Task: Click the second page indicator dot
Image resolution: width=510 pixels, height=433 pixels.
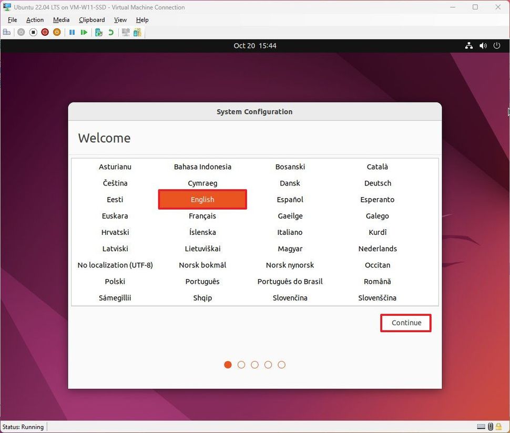Action: [241, 364]
